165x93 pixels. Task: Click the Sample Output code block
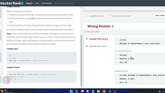(42, 77)
